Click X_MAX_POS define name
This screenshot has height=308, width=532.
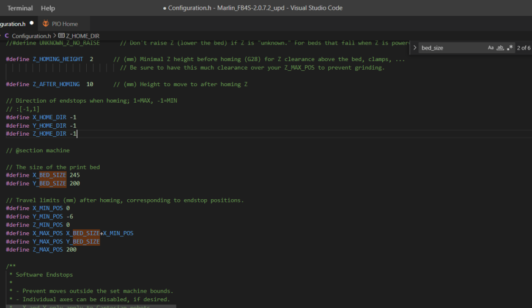(48, 233)
